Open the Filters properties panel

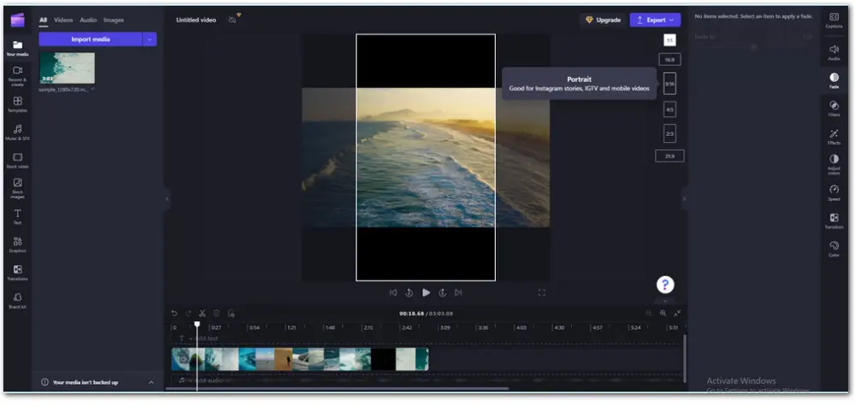click(x=834, y=109)
